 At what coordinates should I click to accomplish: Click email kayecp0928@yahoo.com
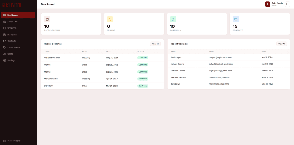coord(220,71)
